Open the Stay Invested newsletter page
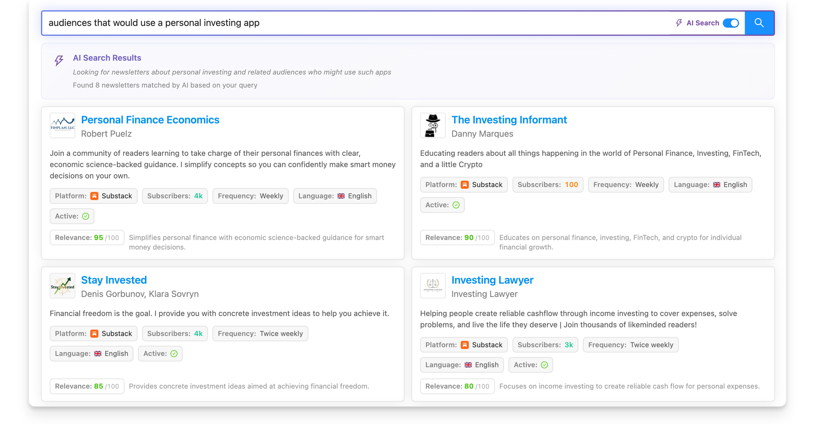This screenshot has width=815, height=424. pyautogui.click(x=114, y=280)
